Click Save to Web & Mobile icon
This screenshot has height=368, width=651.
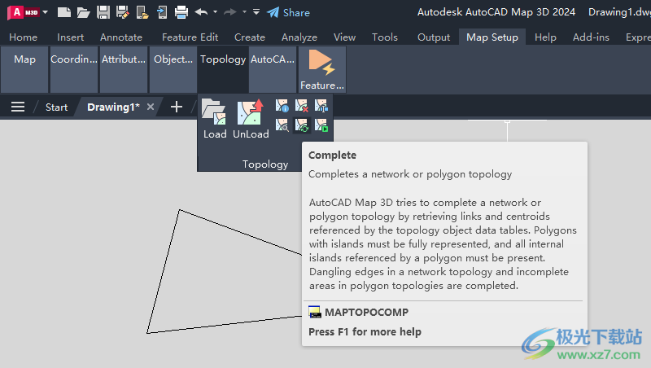point(162,12)
